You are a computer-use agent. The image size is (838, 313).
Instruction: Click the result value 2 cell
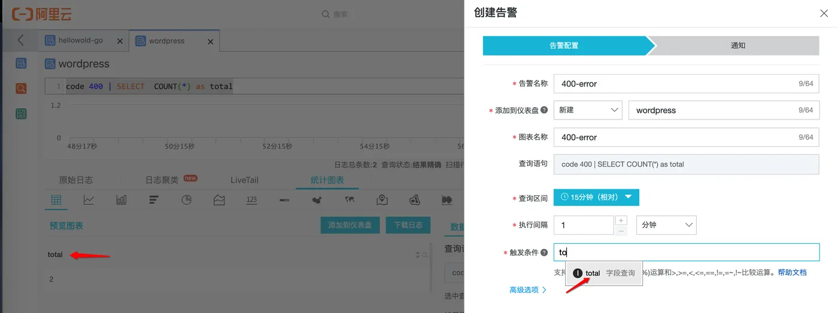pos(51,279)
